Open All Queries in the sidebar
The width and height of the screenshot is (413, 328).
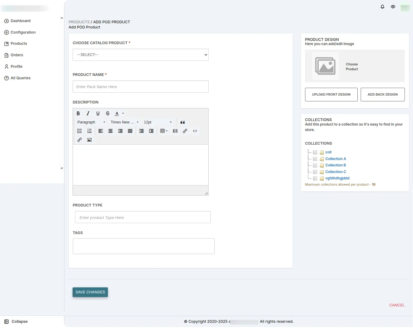coord(18,78)
